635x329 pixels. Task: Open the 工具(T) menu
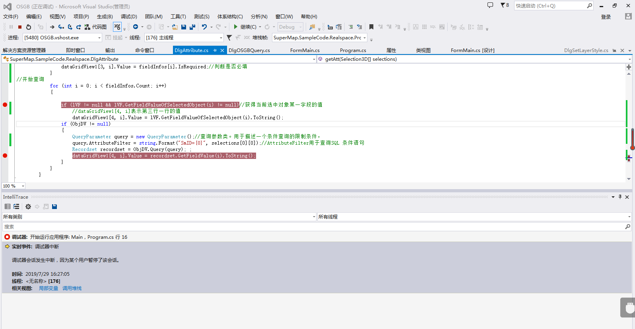(x=178, y=17)
